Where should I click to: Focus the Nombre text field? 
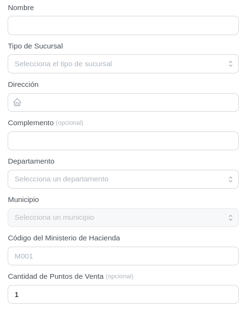tap(123, 25)
